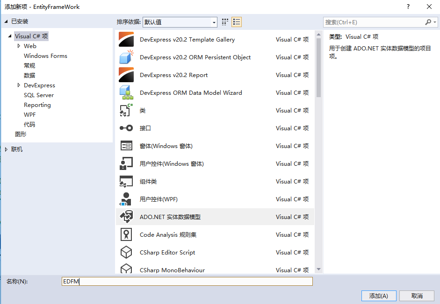Select the 组件类 label

coord(148,181)
